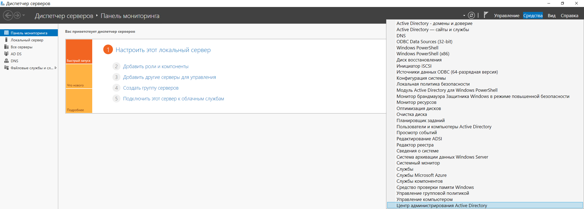The image size is (584, 209).
Task: Click the DNS sidebar icon
Action: [x=6, y=61]
